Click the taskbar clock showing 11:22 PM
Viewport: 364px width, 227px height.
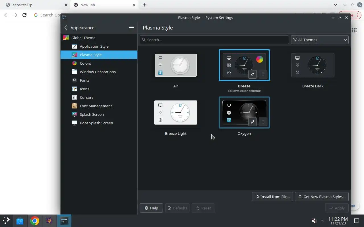[338, 221]
